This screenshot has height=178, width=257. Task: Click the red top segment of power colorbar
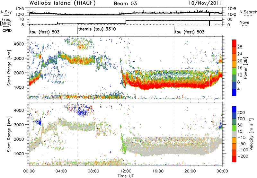click(234, 43)
